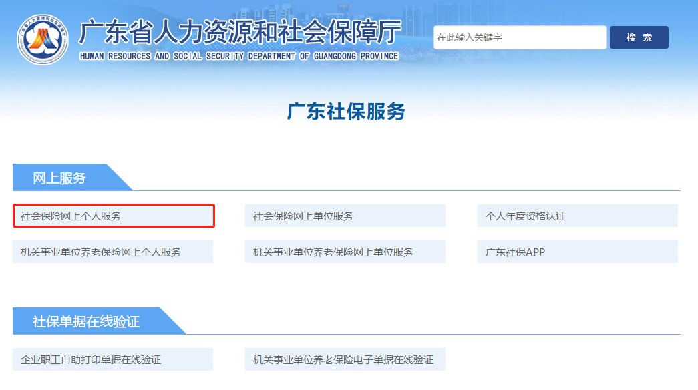Focus the 在此输入关键字 search field
The image size is (698, 390).
[520, 37]
